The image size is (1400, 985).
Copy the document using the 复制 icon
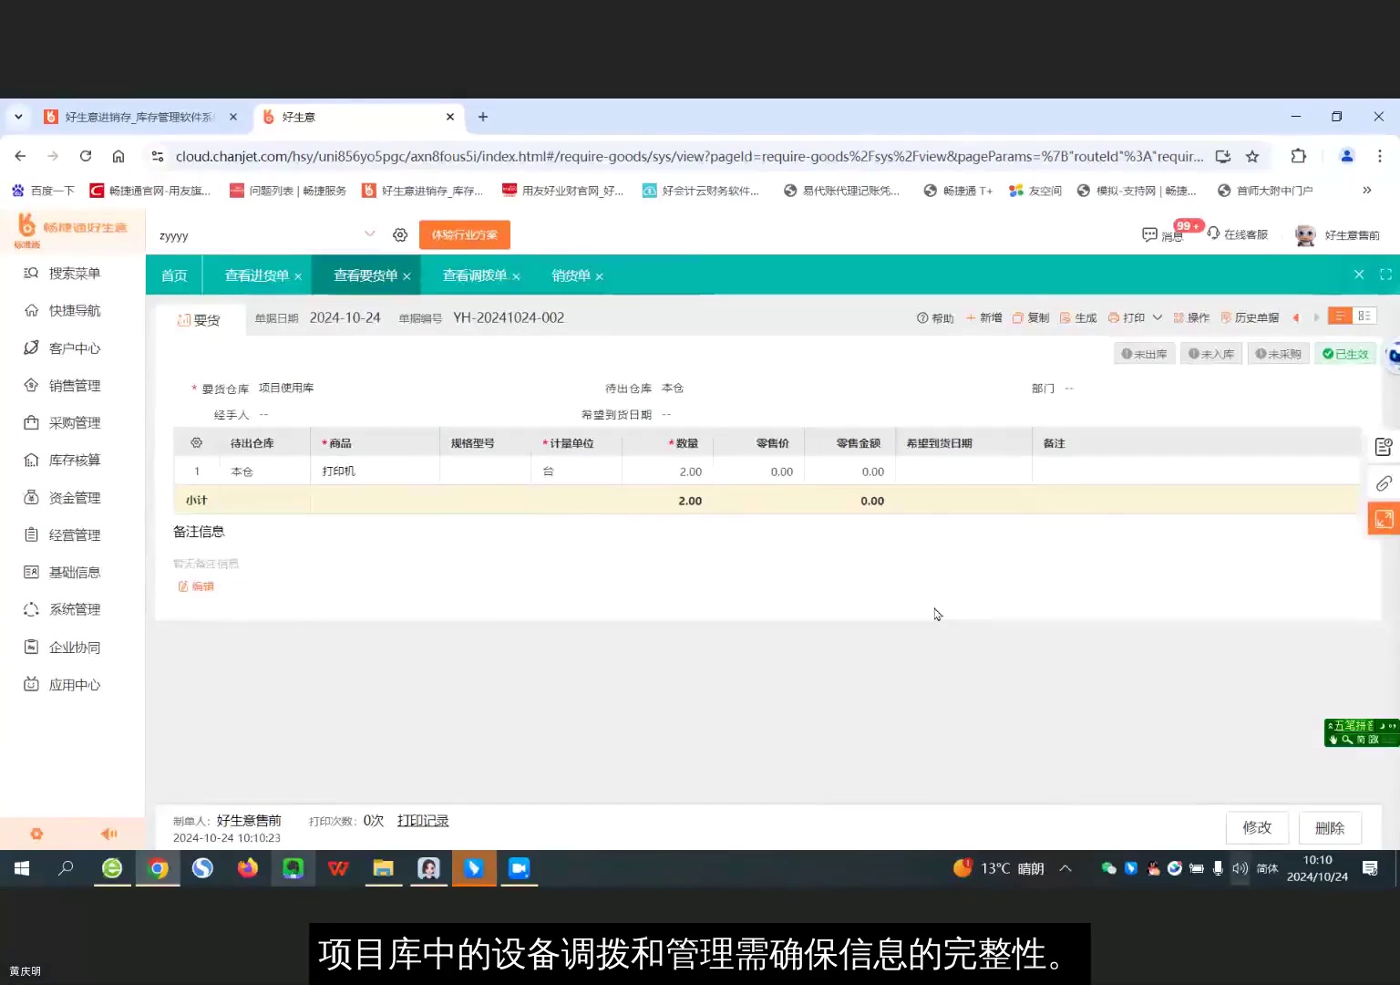click(1030, 316)
